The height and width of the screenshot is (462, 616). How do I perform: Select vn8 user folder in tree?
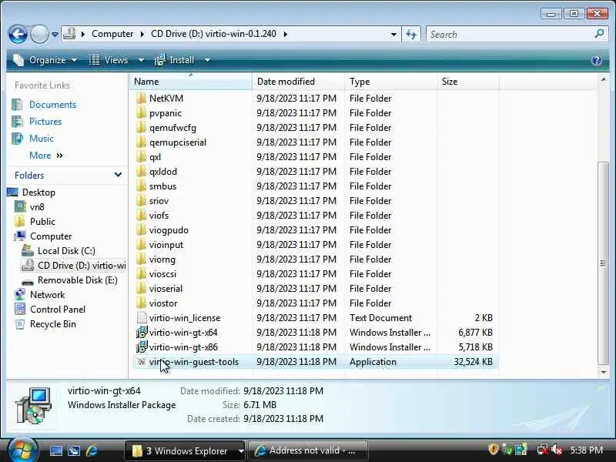(x=37, y=206)
